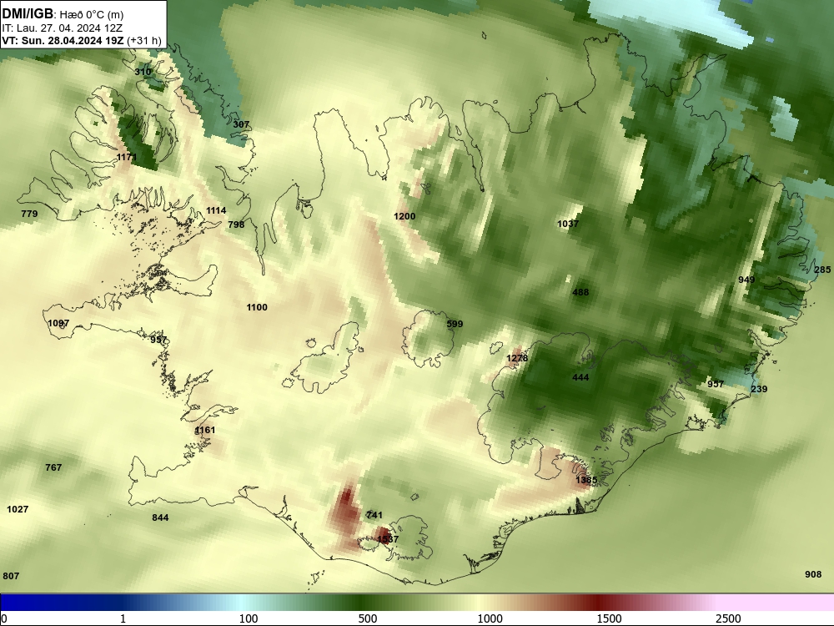Click the 1027 height value in the southwest ocean

[18, 509]
